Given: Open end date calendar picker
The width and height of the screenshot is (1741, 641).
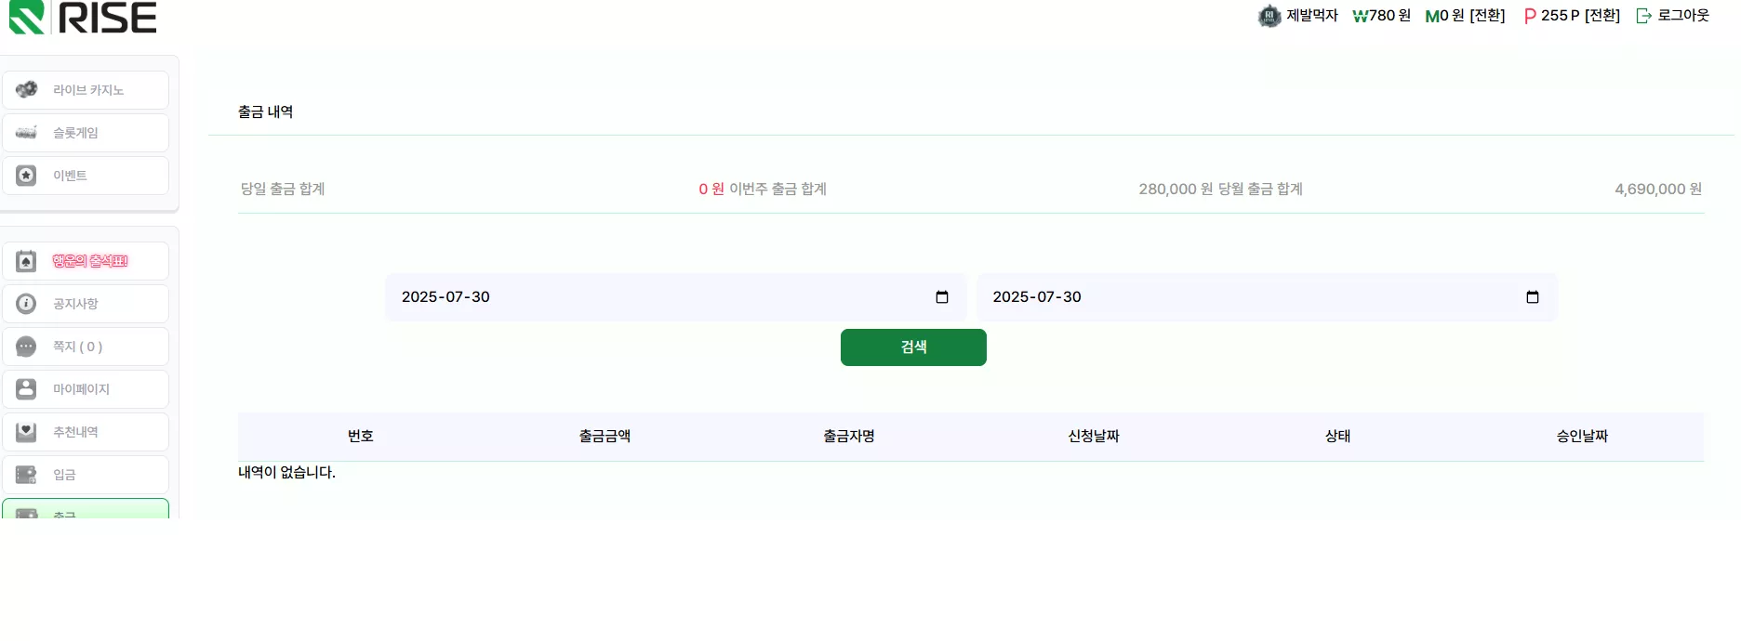Looking at the screenshot, I should pos(1533,297).
